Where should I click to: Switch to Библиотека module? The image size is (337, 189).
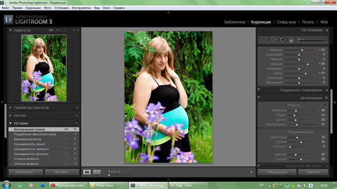point(235,22)
